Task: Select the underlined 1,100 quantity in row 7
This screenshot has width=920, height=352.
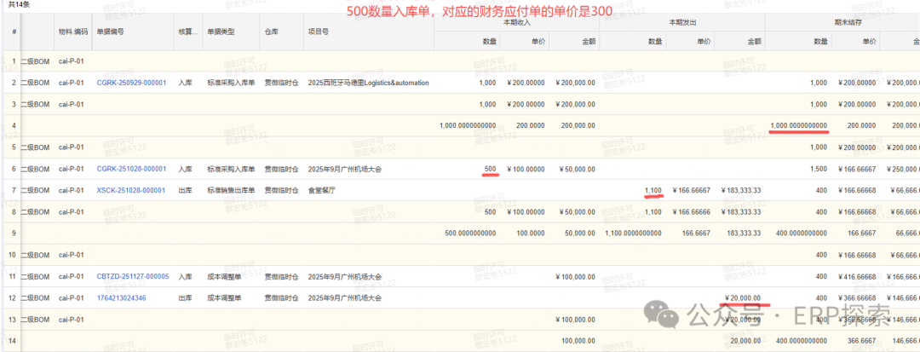Action: pos(654,191)
